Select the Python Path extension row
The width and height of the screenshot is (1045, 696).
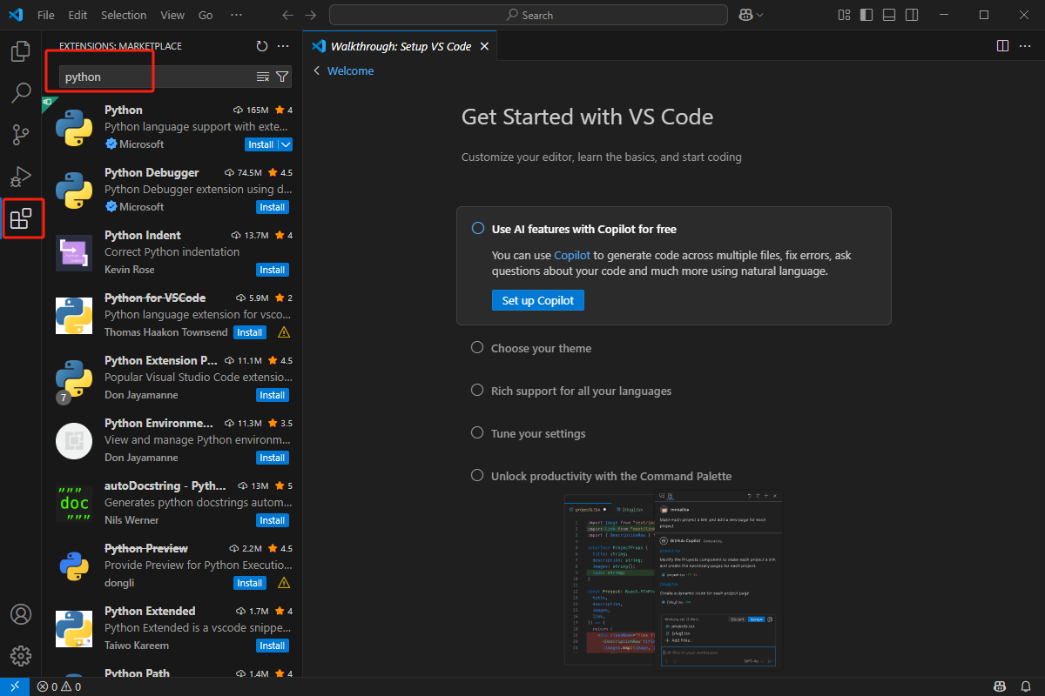pyautogui.click(x=172, y=672)
